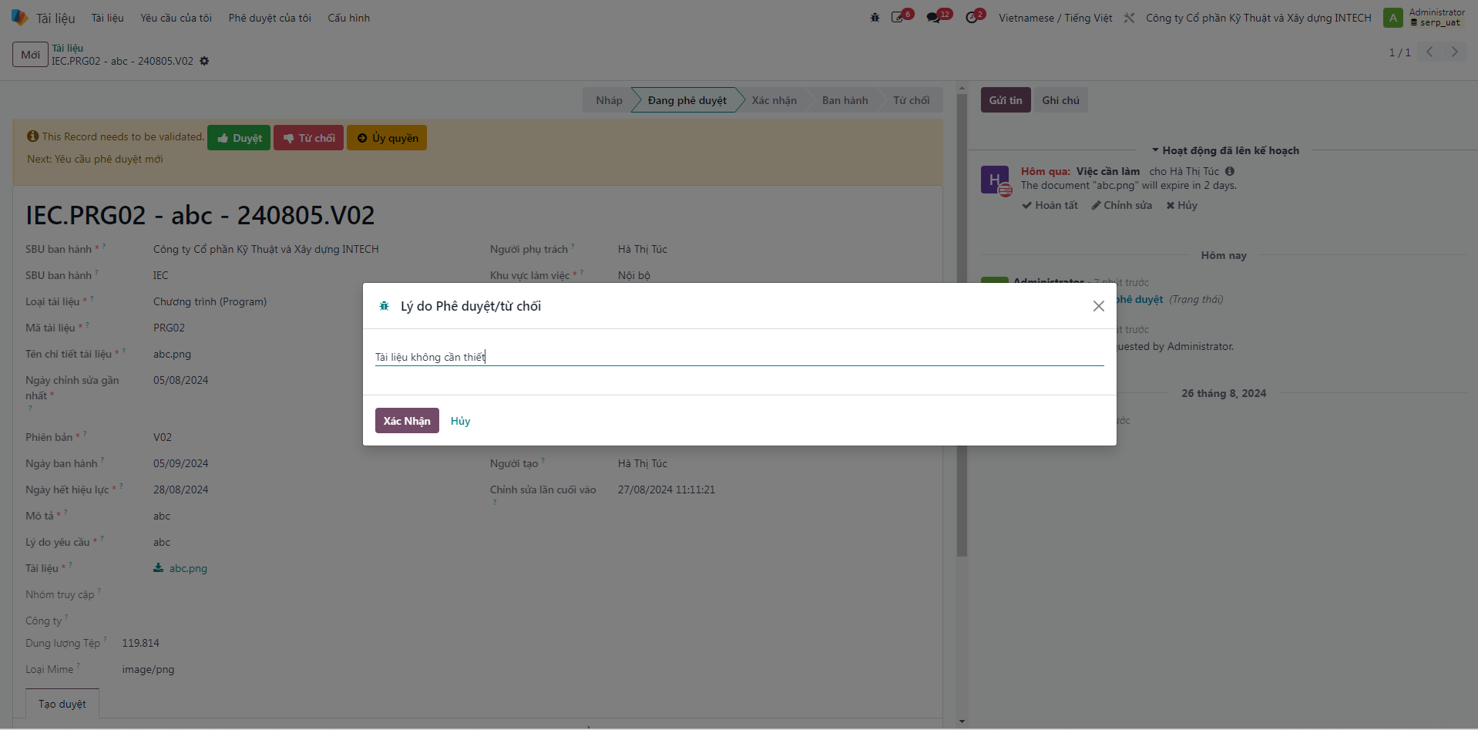Screen dimensions: 1478x730
Task: Mark activity as Hoàn tất
Action: (1050, 205)
